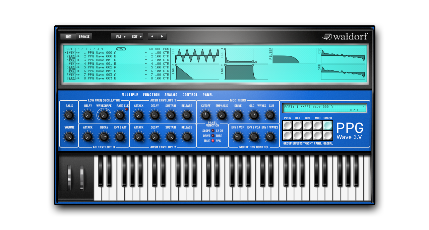Toggle the DRIVE TUBE switch
Image resolution: width=429 pixels, height=230 pixels.
(x=212, y=136)
